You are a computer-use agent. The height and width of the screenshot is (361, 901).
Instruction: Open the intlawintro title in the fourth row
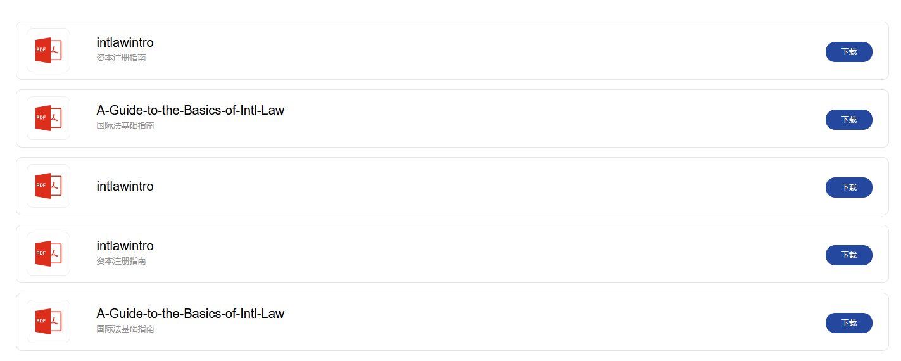pyautogui.click(x=125, y=246)
